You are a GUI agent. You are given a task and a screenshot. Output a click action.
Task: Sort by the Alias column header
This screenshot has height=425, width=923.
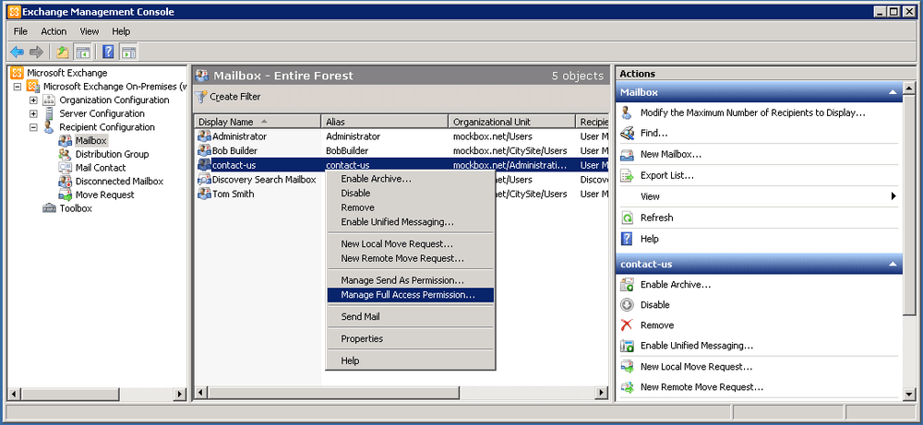[384, 122]
